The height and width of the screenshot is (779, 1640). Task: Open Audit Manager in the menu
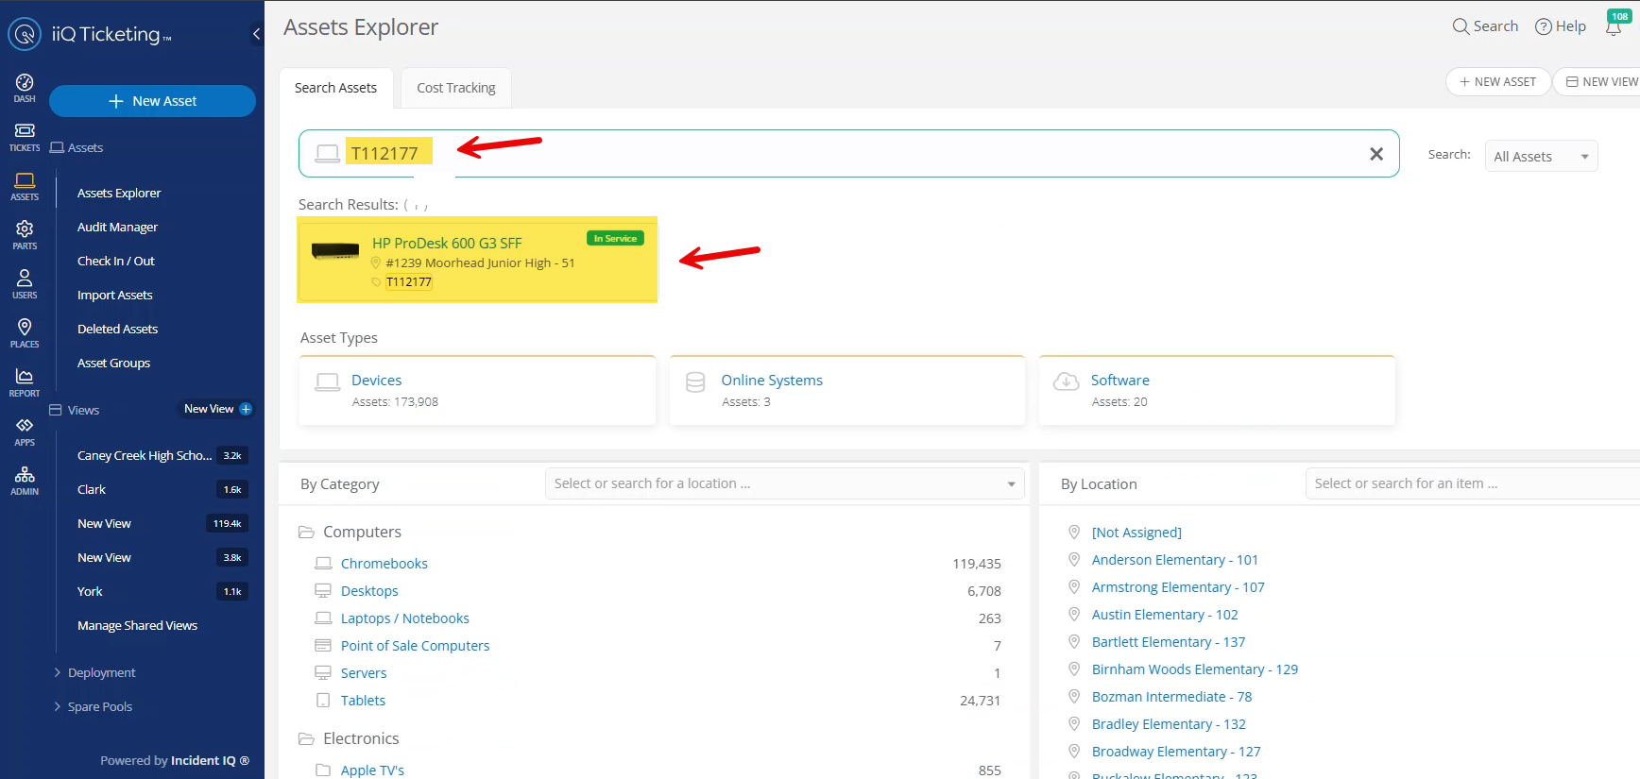pyautogui.click(x=117, y=227)
